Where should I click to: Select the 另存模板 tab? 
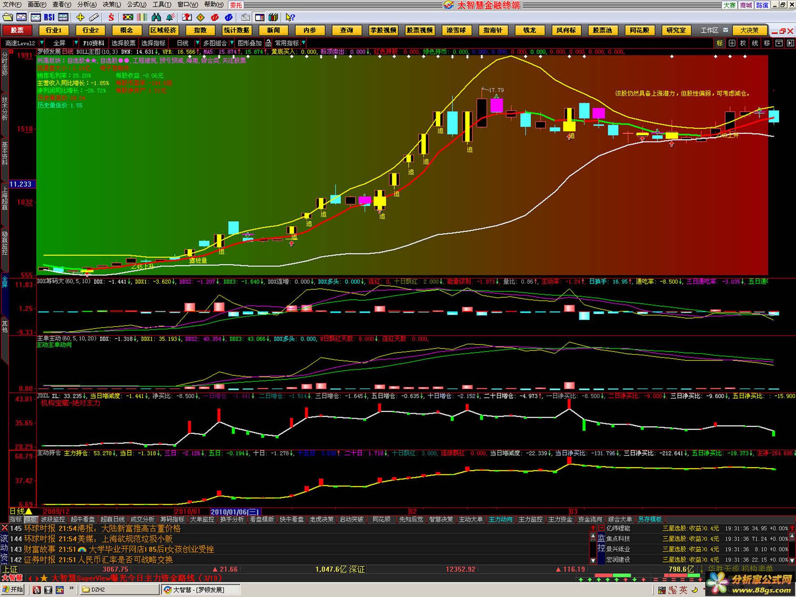pos(650,519)
